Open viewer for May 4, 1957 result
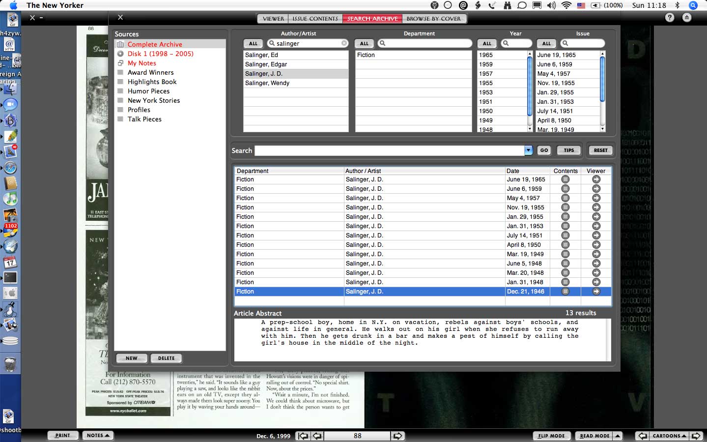Screen dimensions: 707x442 596,198
